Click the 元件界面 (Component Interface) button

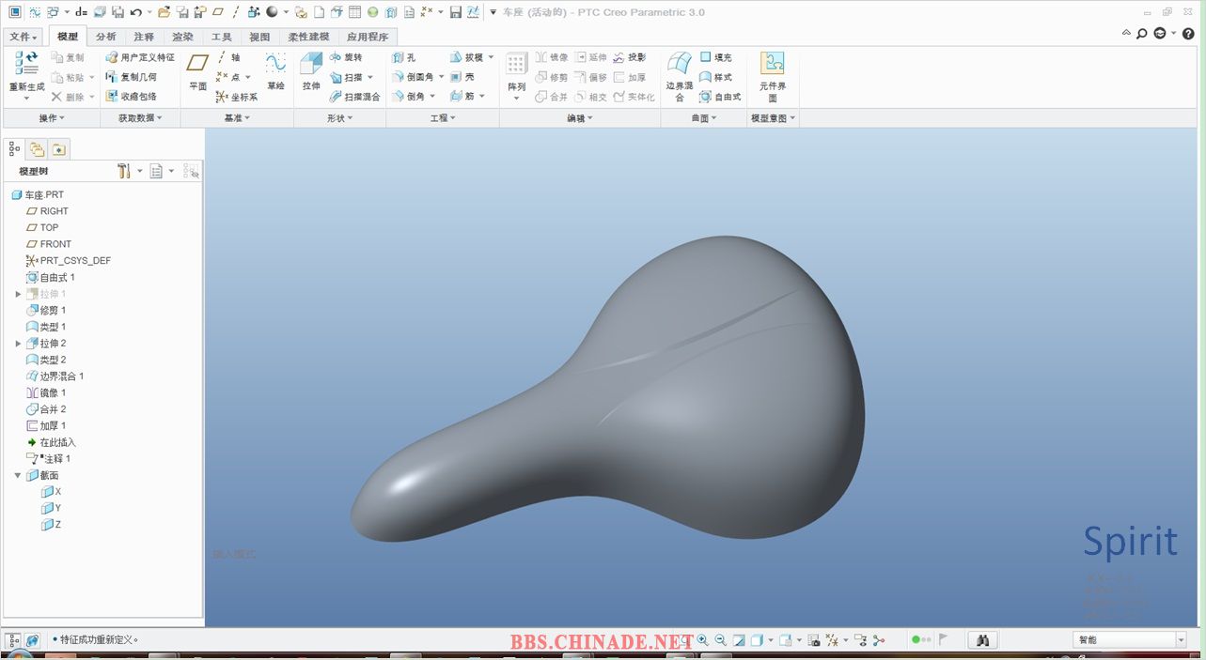(772, 75)
